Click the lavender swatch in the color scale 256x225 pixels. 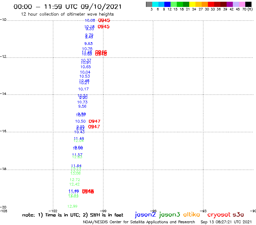point(236,4)
